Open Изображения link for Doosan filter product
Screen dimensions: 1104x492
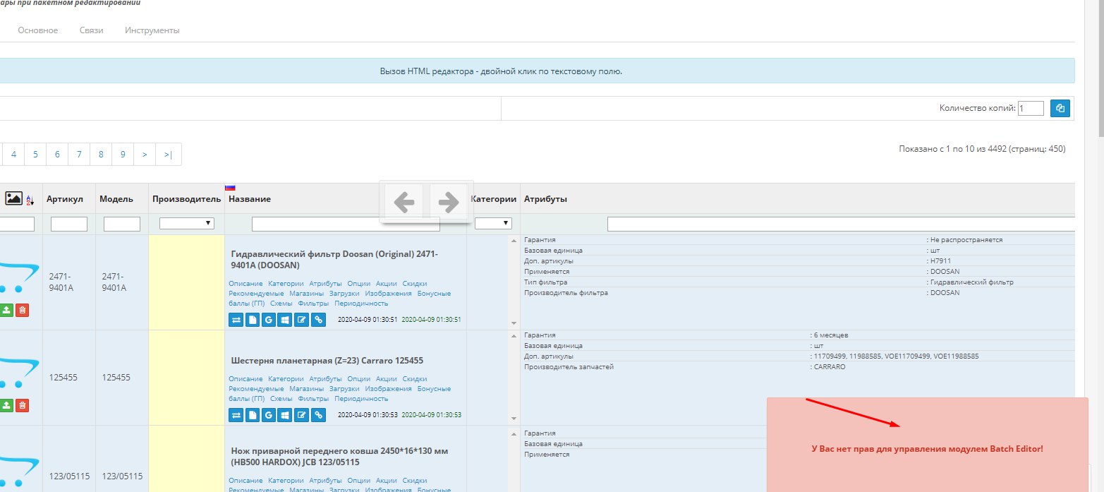pyautogui.click(x=388, y=293)
